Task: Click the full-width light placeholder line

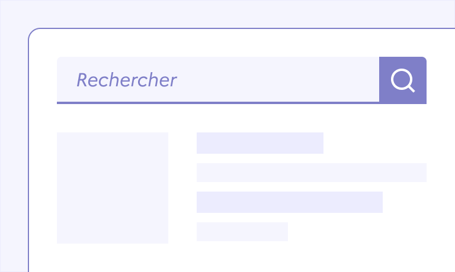Action: click(312, 173)
